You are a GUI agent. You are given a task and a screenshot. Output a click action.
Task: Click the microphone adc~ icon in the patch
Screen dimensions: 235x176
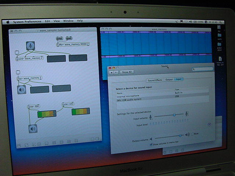30,46
